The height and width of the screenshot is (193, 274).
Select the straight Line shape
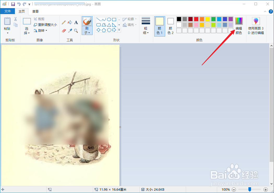pyautogui.click(x=99, y=19)
